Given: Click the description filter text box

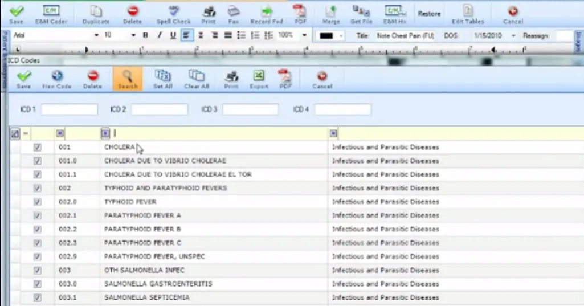Looking at the screenshot, I should point(220,133).
